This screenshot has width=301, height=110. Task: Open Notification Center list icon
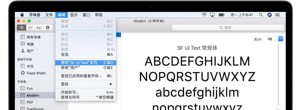[x=277, y=15]
